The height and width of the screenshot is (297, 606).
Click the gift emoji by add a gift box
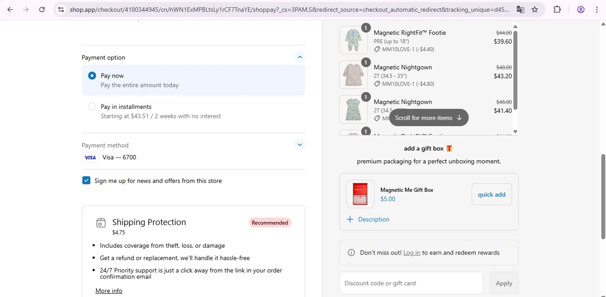point(449,148)
